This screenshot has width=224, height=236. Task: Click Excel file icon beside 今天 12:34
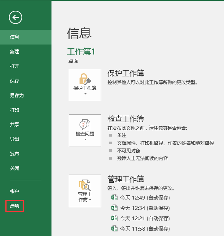click(114, 208)
